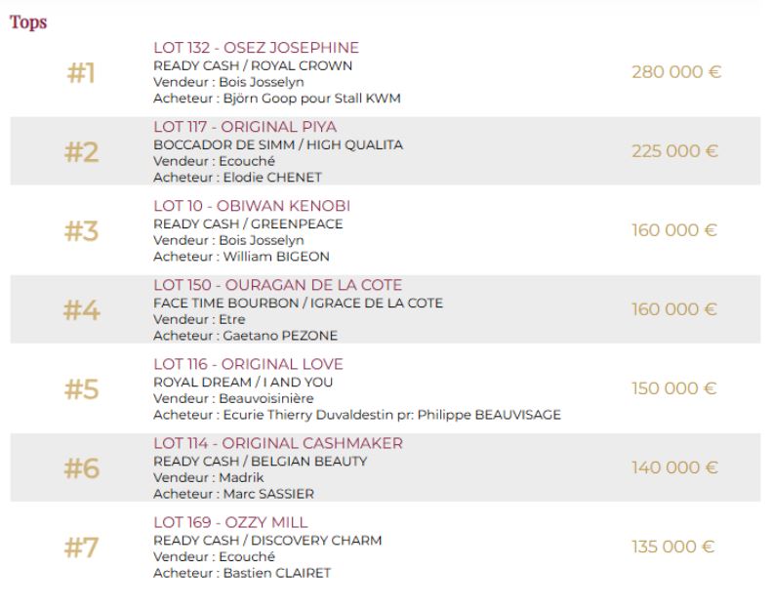Click the BOCCADOR DE SIMM / HIGH QUALITA pedigree
This screenshot has height=609, width=772.
point(278,144)
